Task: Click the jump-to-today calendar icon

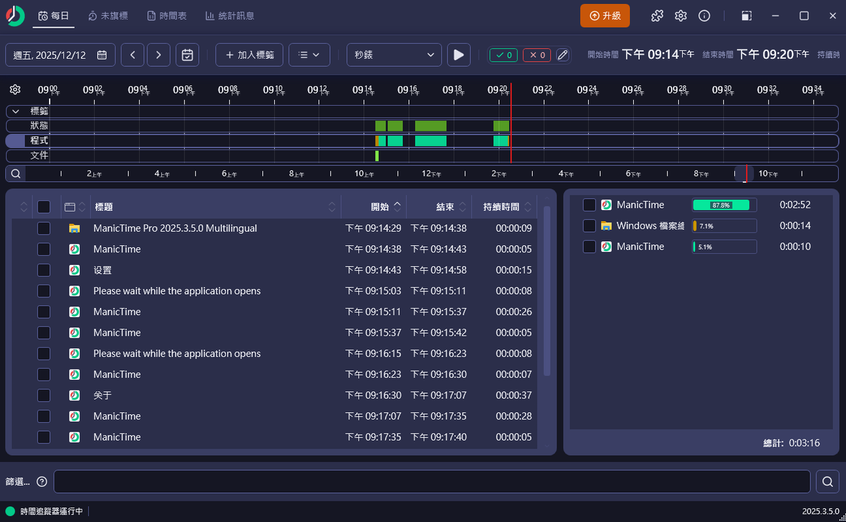Action: [x=188, y=55]
